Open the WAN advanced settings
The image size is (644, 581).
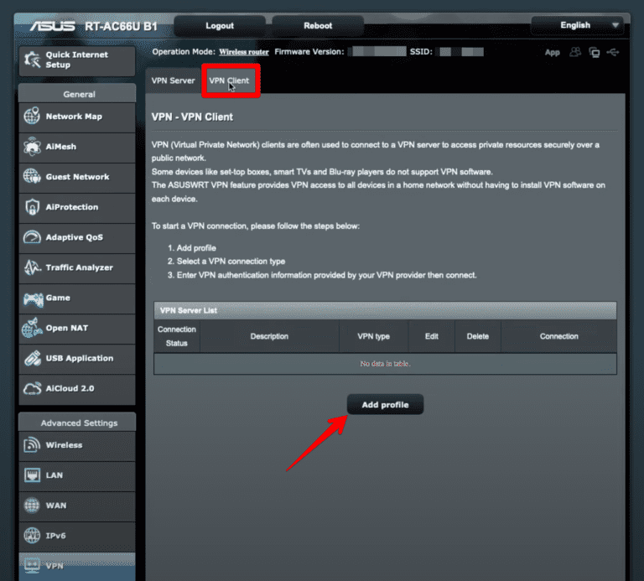(77, 506)
